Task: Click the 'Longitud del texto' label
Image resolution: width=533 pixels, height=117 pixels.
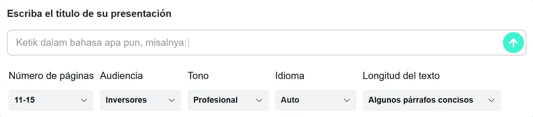Action: (x=401, y=76)
